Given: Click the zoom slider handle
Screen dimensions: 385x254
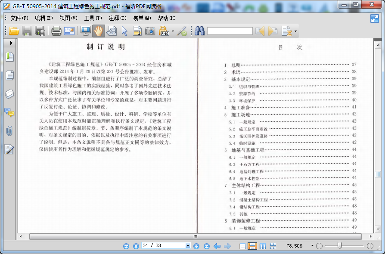Looking at the screenshot, I should click(x=339, y=245).
